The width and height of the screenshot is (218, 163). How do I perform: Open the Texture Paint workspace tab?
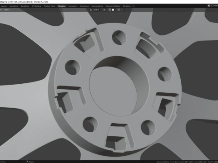(x=50, y=6)
